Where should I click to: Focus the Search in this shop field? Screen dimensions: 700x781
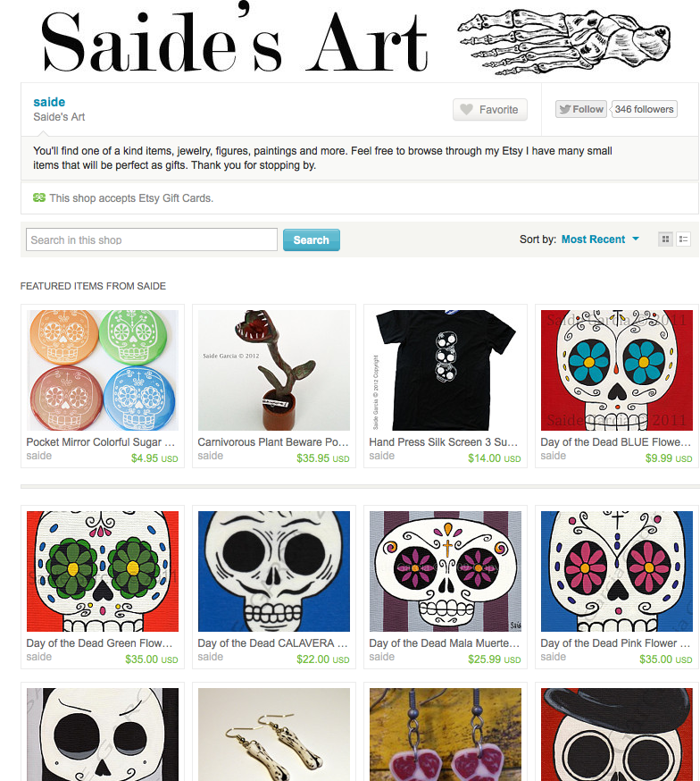click(151, 240)
